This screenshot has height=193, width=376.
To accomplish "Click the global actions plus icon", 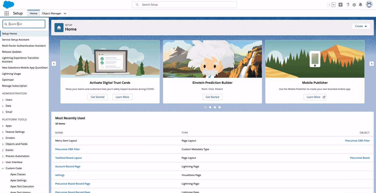I will 341,5.
